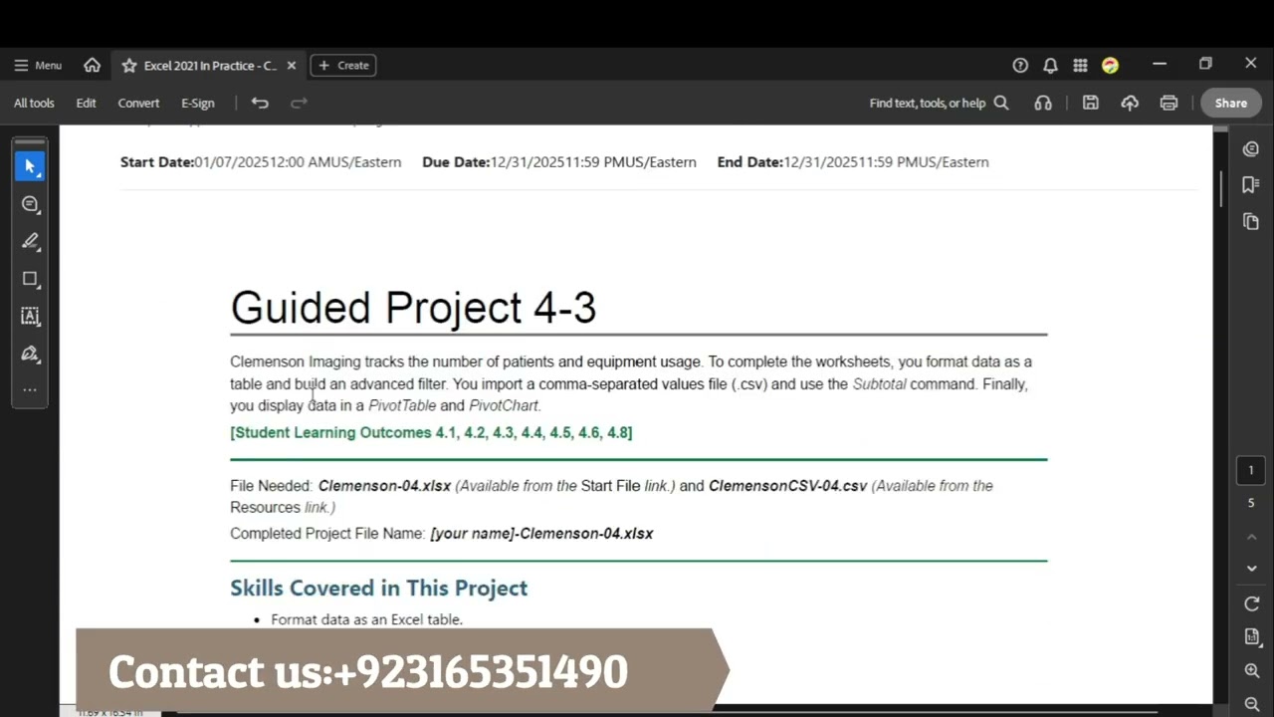
Task: Open page display settings icon
Action: click(1252, 636)
